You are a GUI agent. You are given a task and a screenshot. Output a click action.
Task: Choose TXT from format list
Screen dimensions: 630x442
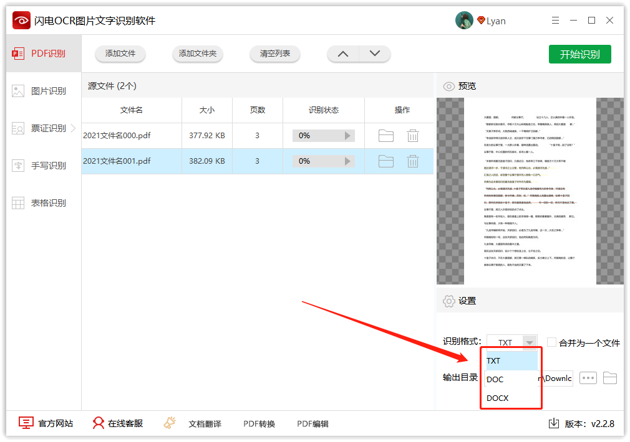tap(511, 360)
